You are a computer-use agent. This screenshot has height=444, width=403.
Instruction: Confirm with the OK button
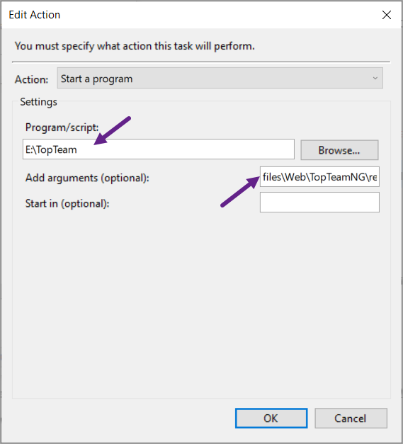tap(271, 419)
